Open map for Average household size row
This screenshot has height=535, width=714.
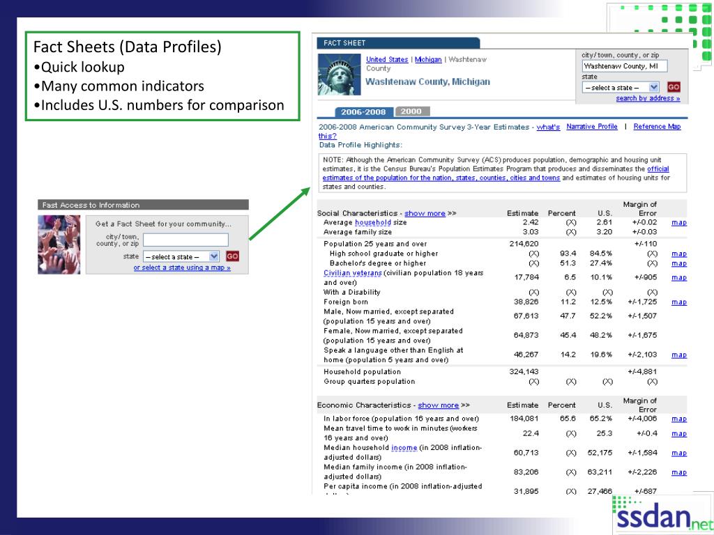click(x=679, y=222)
